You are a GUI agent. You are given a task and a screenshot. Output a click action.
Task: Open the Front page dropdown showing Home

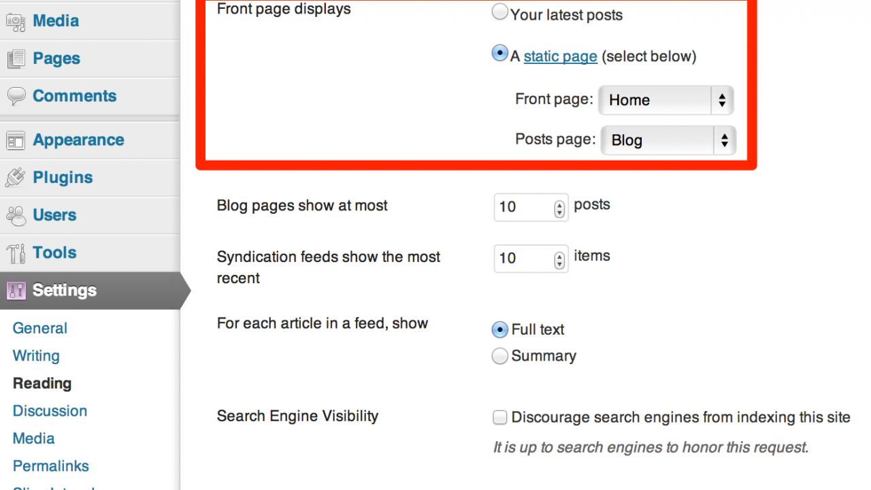coord(665,101)
